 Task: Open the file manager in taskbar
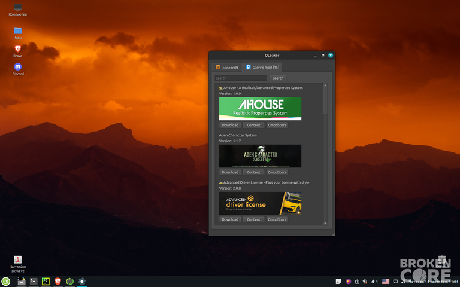tap(22, 282)
